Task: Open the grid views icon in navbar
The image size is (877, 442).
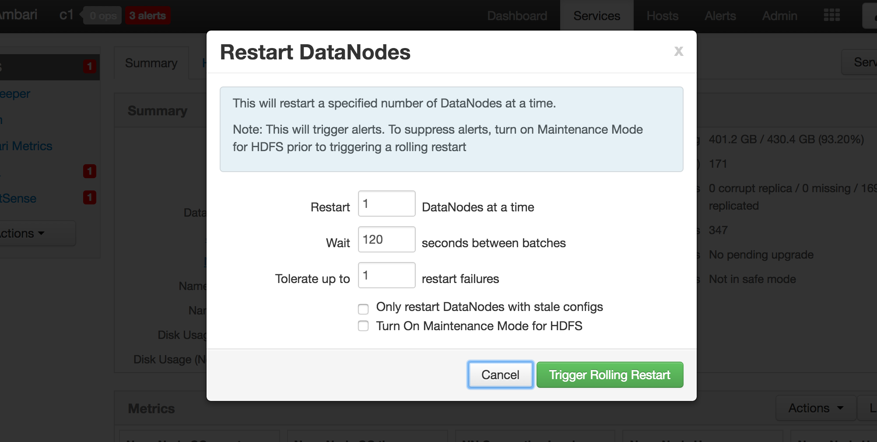Action: coord(831,15)
